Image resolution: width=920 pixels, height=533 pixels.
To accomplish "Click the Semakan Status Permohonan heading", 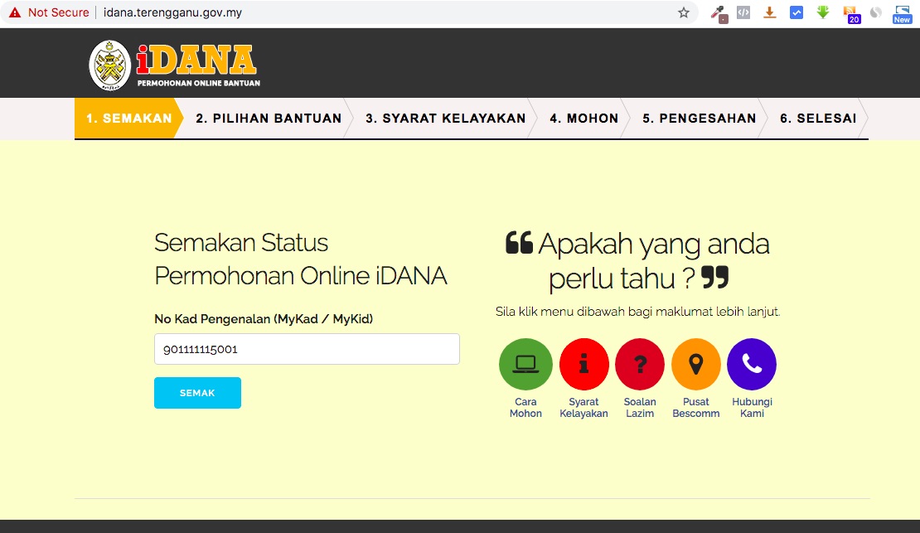I will click(300, 259).
